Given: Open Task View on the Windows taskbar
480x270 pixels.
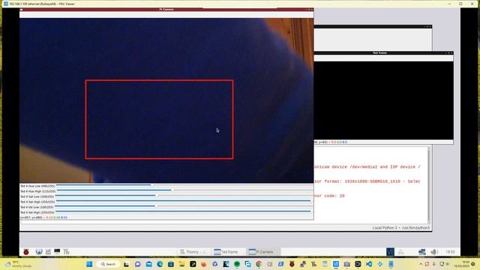Looking at the screenshot, I should 126,264.
